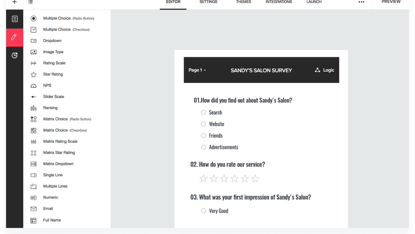Select the document panel icon in the sidebar
The image size is (415, 234).
14,19
